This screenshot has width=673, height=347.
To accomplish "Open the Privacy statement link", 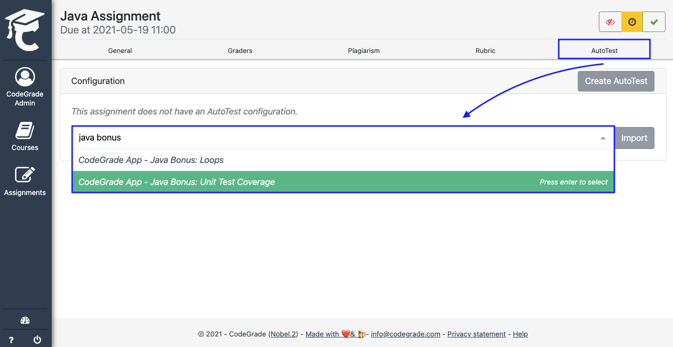I will tap(477, 334).
